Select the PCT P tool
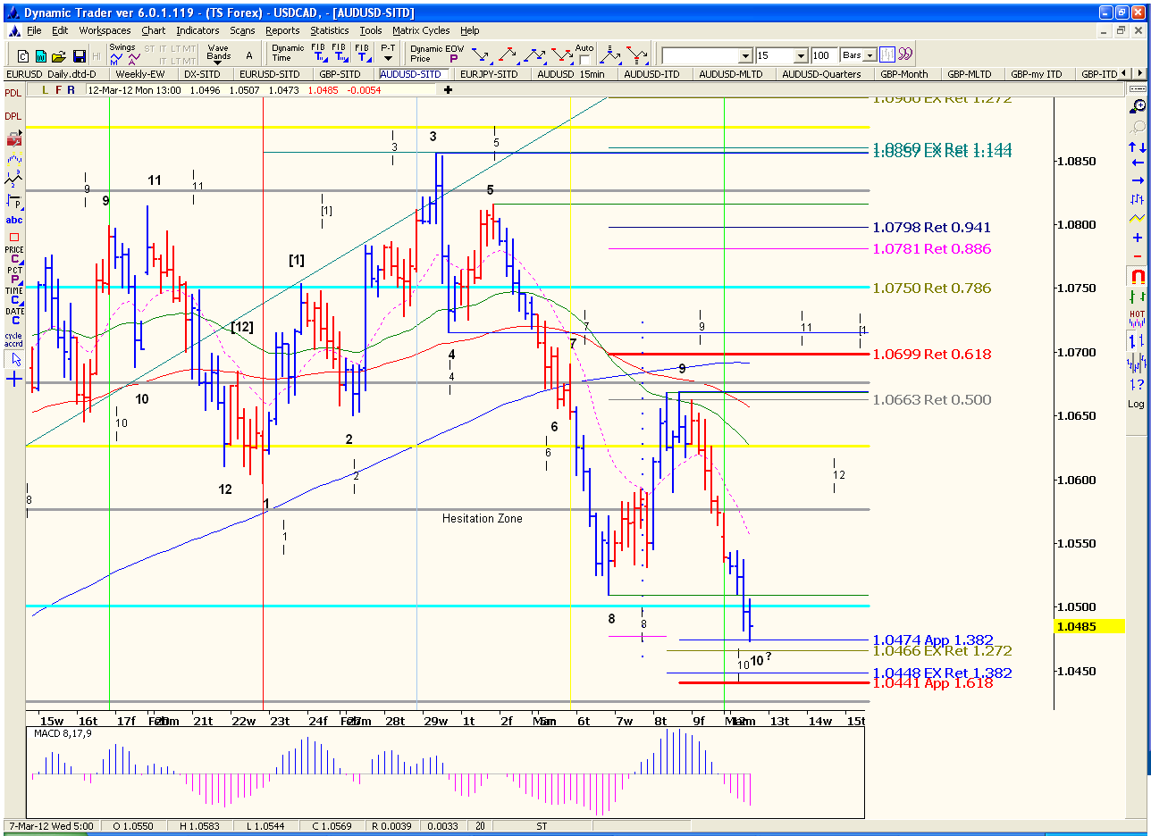1151x836 pixels. [13, 274]
